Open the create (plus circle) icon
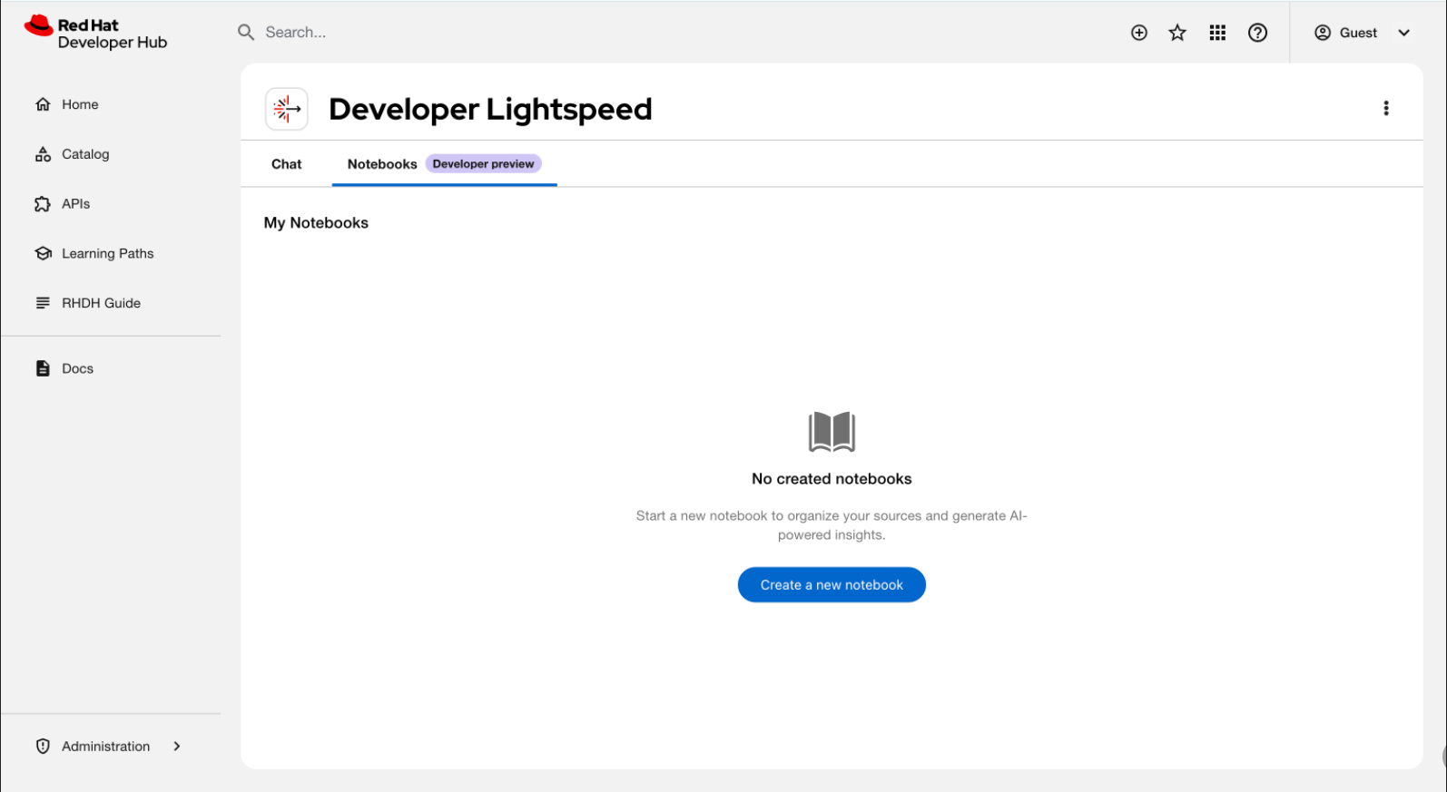The image size is (1447, 792). [1139, 33]
